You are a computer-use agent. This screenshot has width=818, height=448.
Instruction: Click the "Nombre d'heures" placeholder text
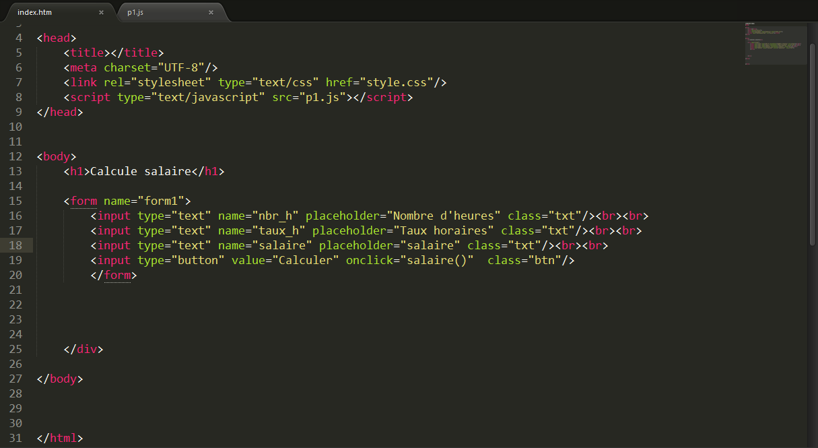[446, 216]
